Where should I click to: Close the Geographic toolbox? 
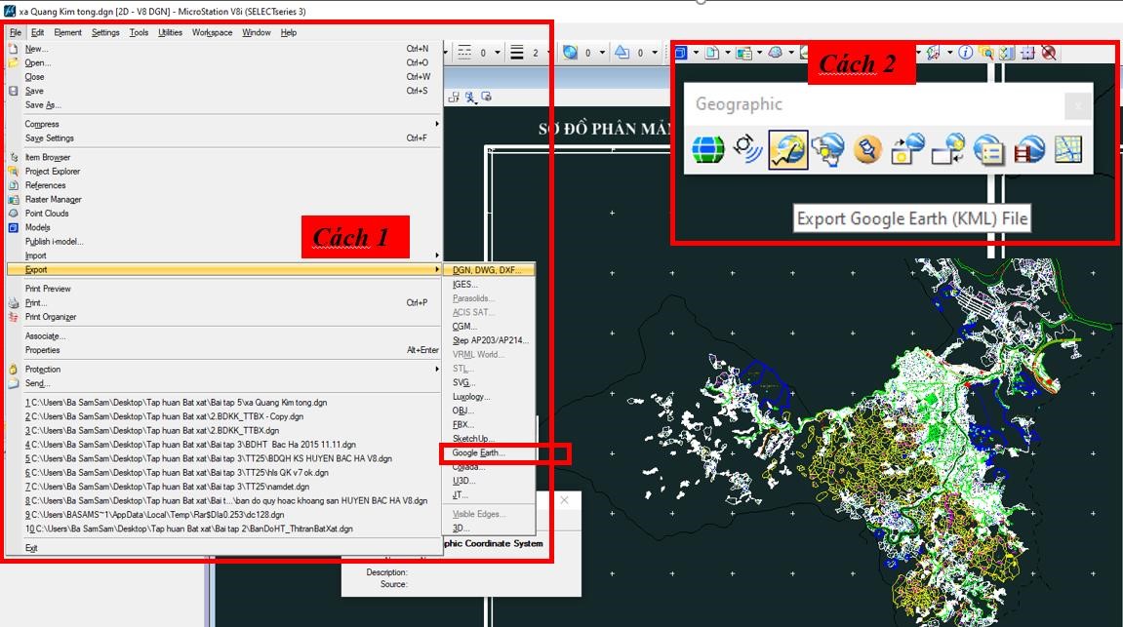[x=1077, y=105]
